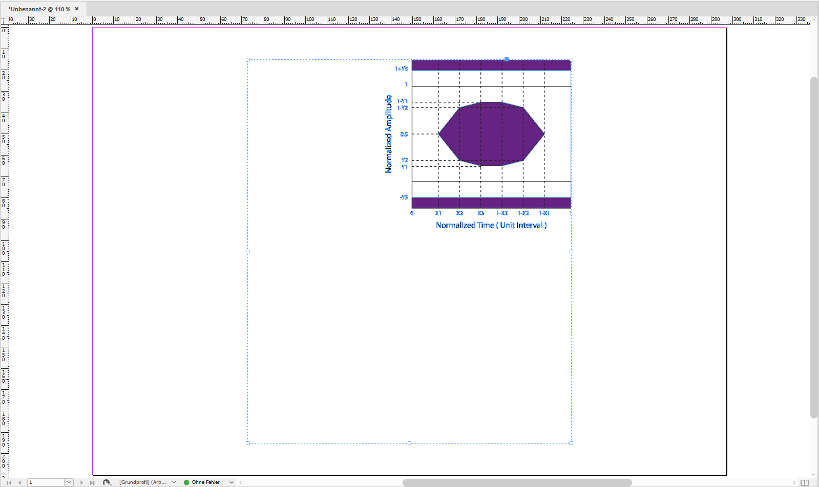Click the 1+Y3 axis label

coord(401,69)
